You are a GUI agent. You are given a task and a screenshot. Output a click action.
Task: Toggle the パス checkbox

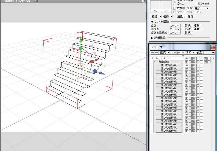195,12
